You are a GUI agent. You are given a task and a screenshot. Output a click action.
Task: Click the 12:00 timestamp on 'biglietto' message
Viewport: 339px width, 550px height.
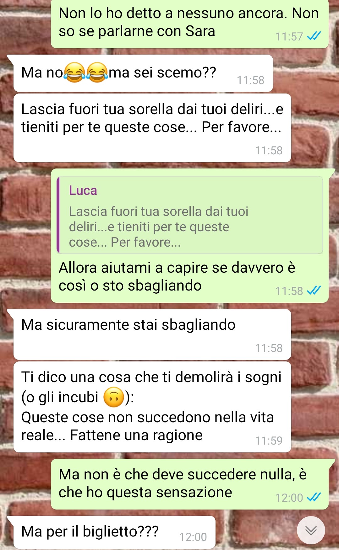click(193, 537)
